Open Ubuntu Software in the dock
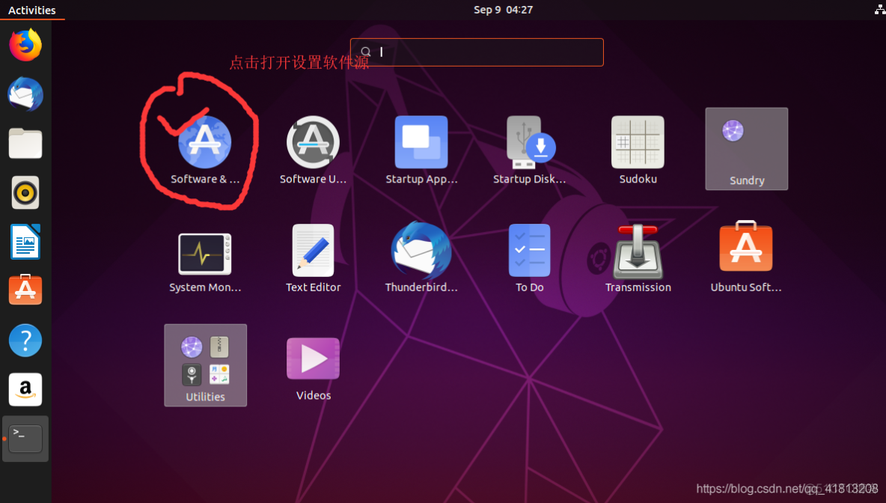The image size is (886, 503). pos(25,290)
